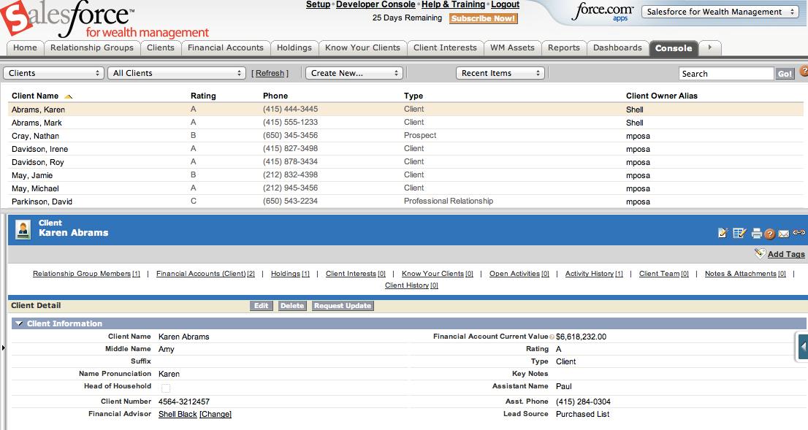Click the force.com apps logo
The width and height of the screenshot is (808, 430).
[603, 12]
